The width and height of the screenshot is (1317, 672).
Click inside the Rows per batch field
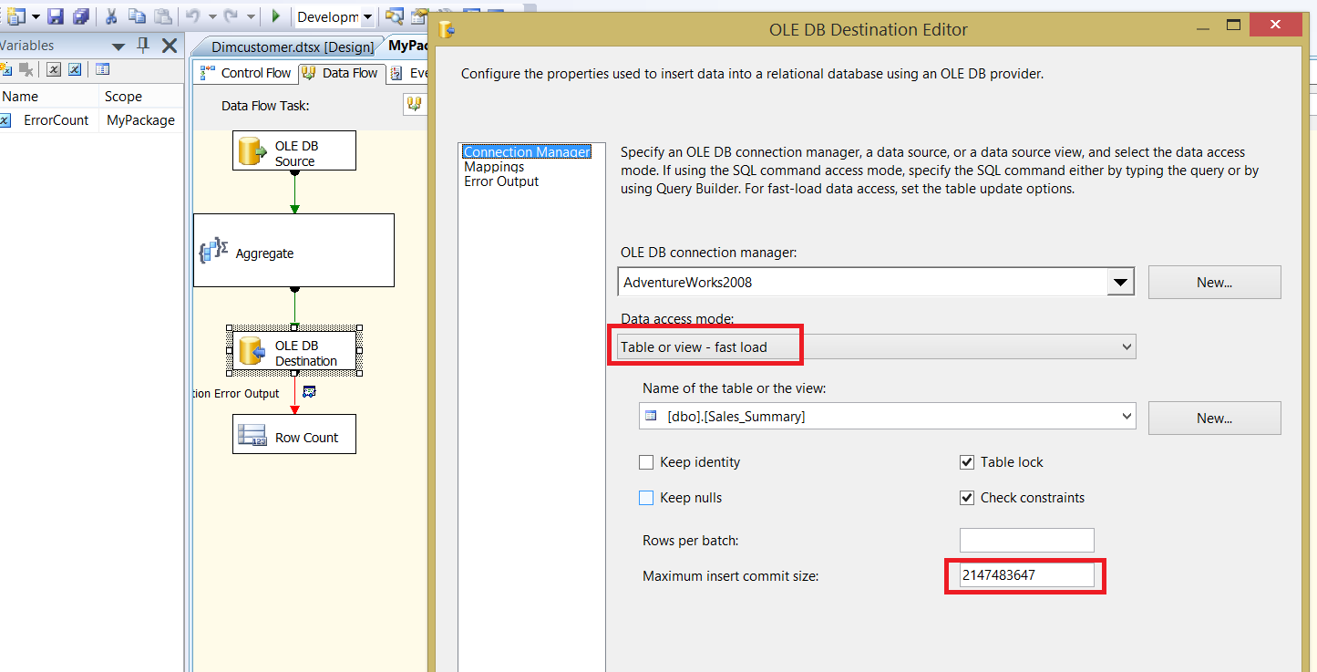tap(1026, 540)
